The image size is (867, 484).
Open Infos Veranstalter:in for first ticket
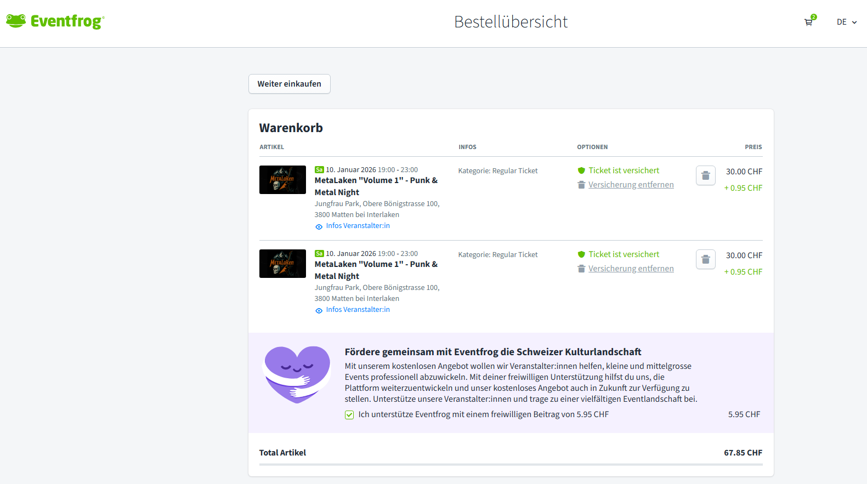click(x=358, y=226)
